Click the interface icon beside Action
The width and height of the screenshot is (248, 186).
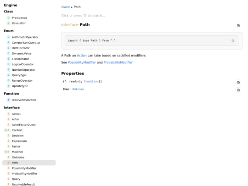9,114
